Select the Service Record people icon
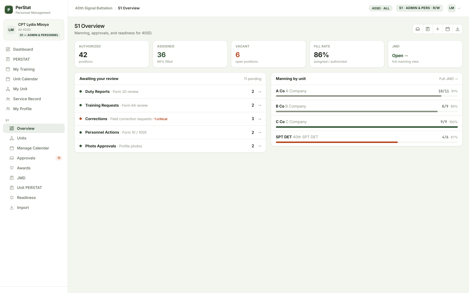The width and height of the screenshot is (469, 293). pos(8,99)
